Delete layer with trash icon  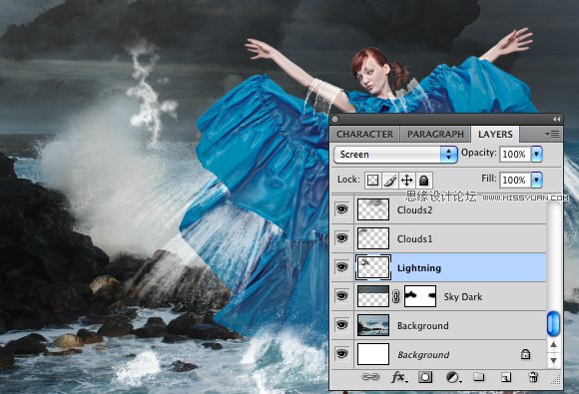533,377
